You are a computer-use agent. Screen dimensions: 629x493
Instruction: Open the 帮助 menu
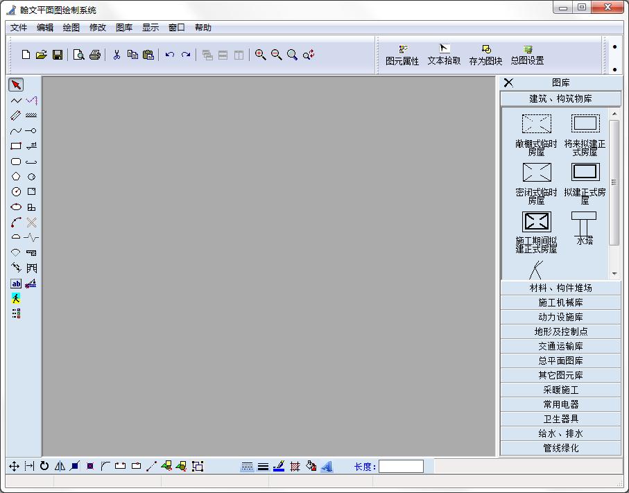(203, 28)
